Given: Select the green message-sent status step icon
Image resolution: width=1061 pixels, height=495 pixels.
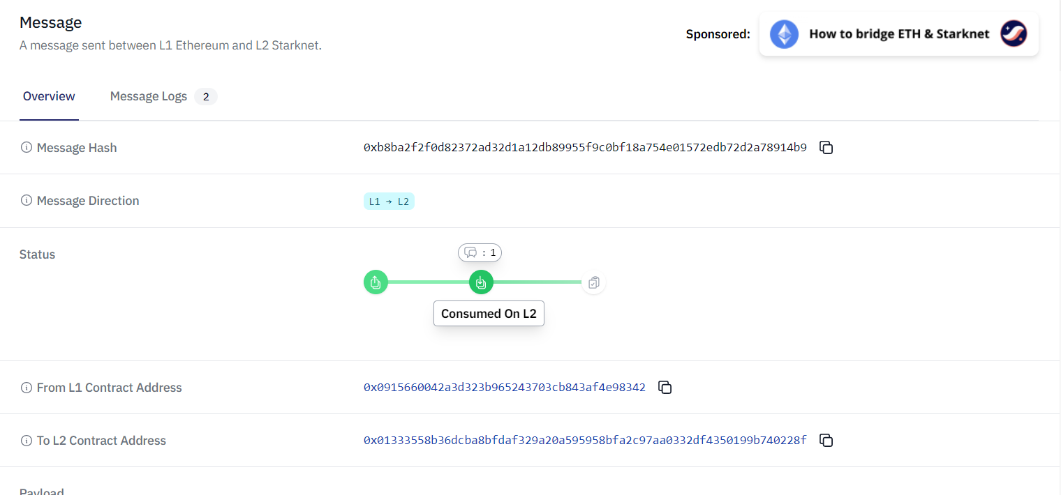Looking at the screenshot, I should tap(376, 282).
